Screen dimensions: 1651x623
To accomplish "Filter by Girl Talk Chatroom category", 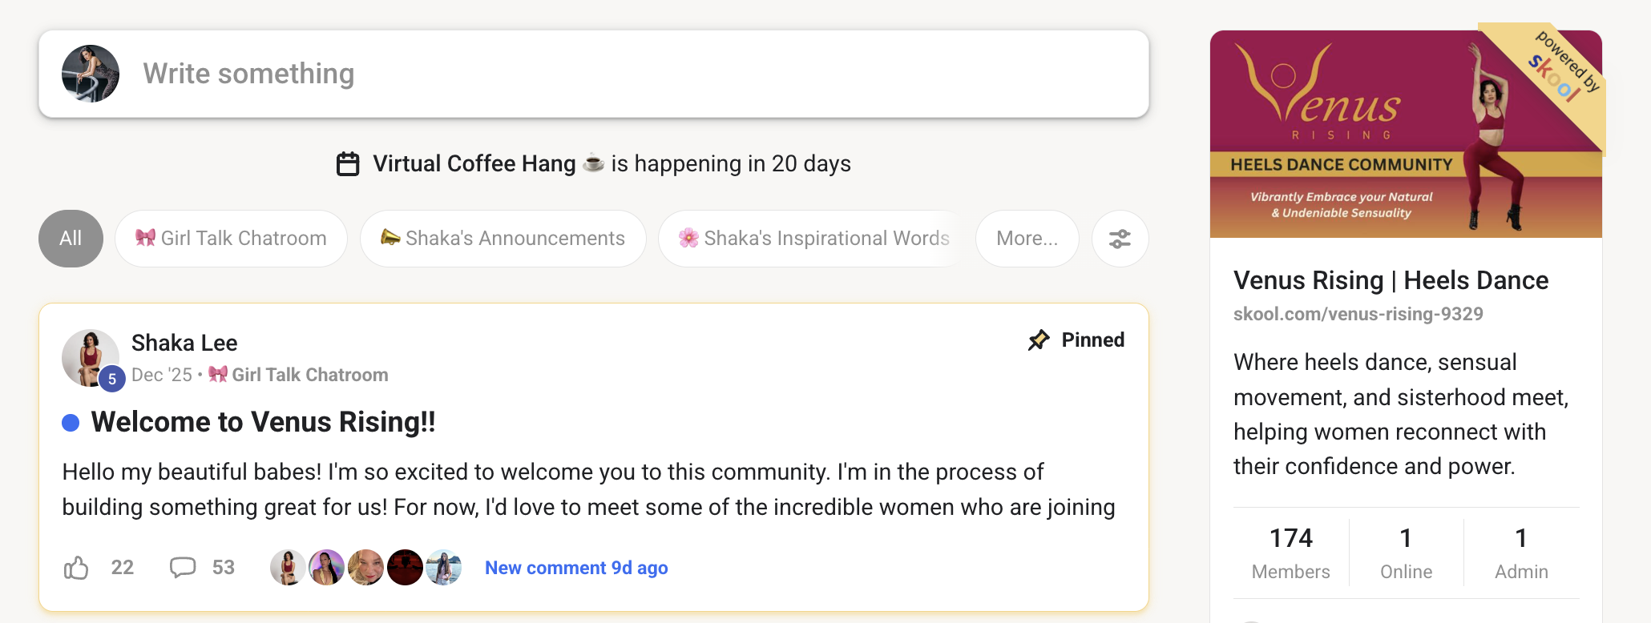I will [231, 239].
